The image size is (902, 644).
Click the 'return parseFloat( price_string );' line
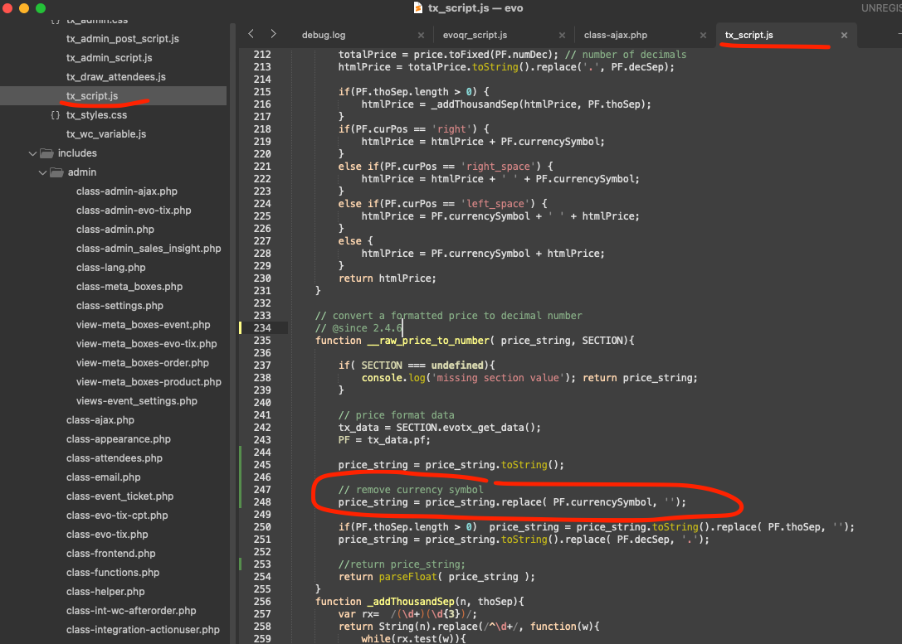436,577
